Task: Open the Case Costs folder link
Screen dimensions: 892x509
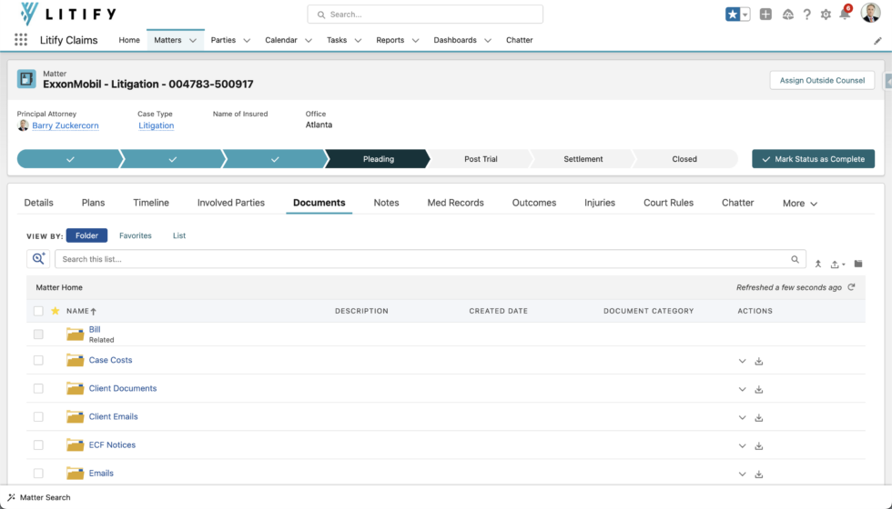Action: pos(110,360)
